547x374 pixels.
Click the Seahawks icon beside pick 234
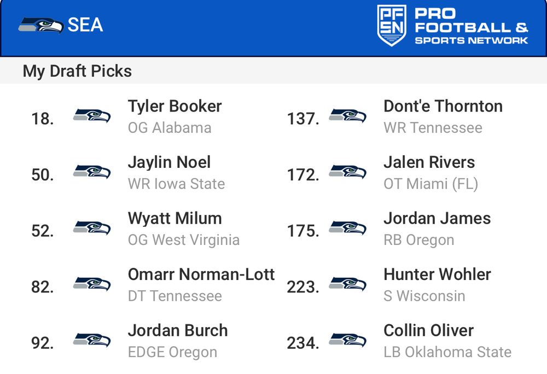coord(347,340)
